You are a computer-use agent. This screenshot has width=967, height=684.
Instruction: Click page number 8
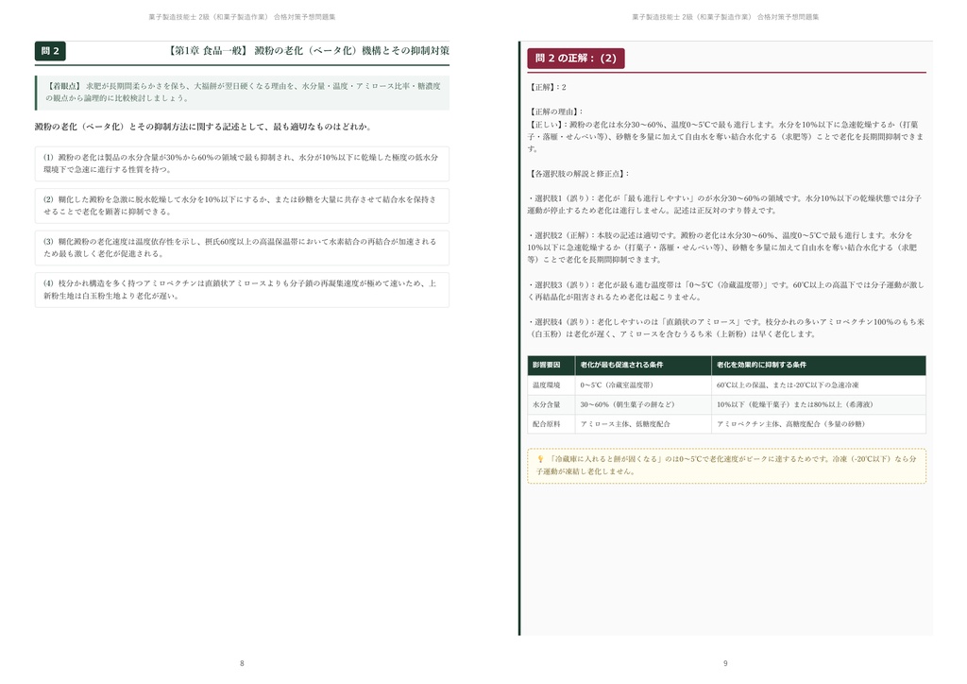(x=242, y=663)
